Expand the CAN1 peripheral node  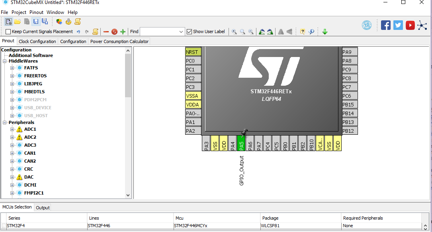pyautogui.click(x=12, y=153)
